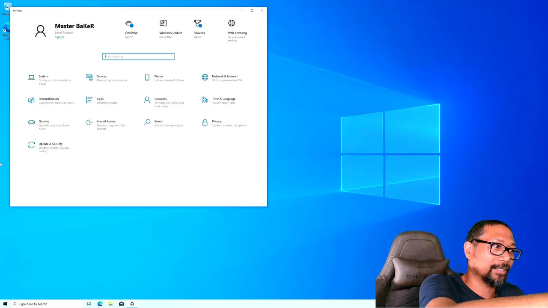The image size is (548, 308).
Task: Minimize the Settings window
Action: click(x=242, y=10)
